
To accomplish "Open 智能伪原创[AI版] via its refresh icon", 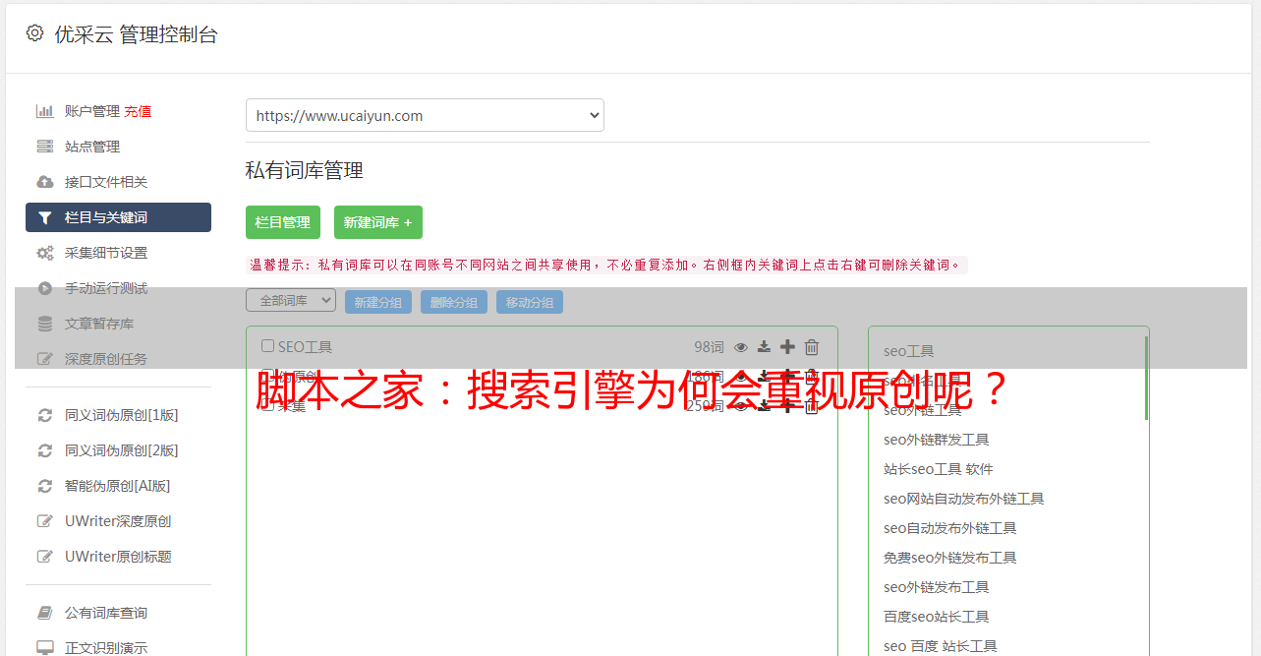I will pos(44,486).
